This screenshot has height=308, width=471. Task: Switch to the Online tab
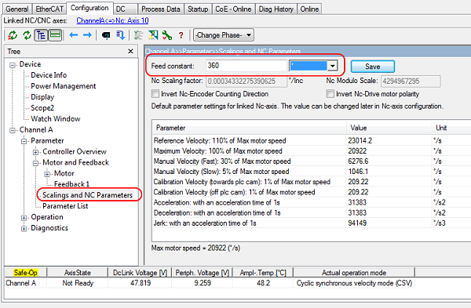point(309,9)
